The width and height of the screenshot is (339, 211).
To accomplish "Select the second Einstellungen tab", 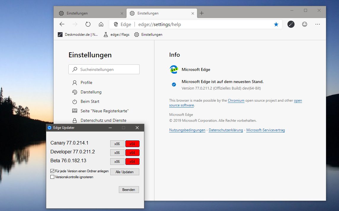I will 162,13.
